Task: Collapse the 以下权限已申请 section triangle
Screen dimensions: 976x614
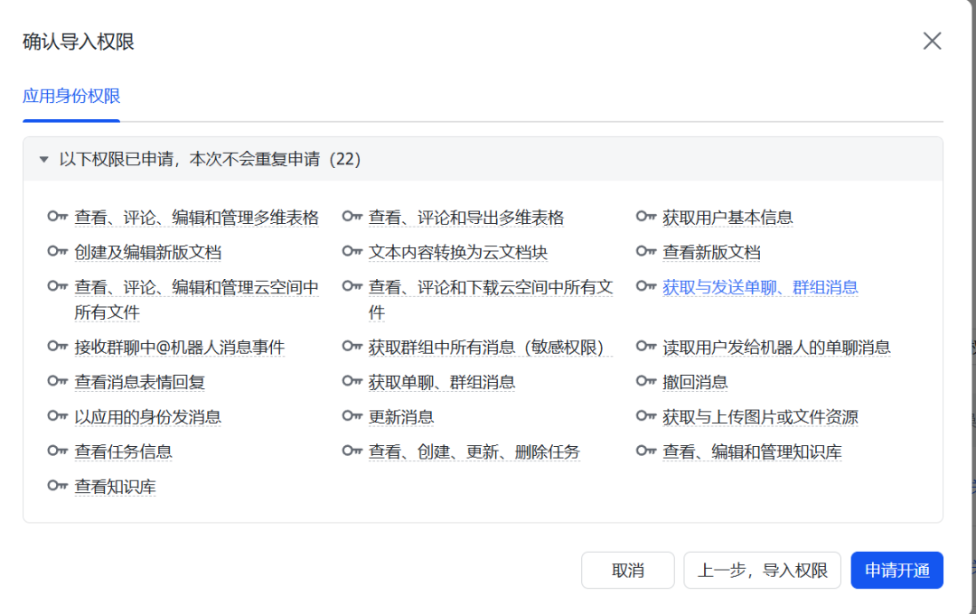Action: pyautogui.click(x=43, y=159)
